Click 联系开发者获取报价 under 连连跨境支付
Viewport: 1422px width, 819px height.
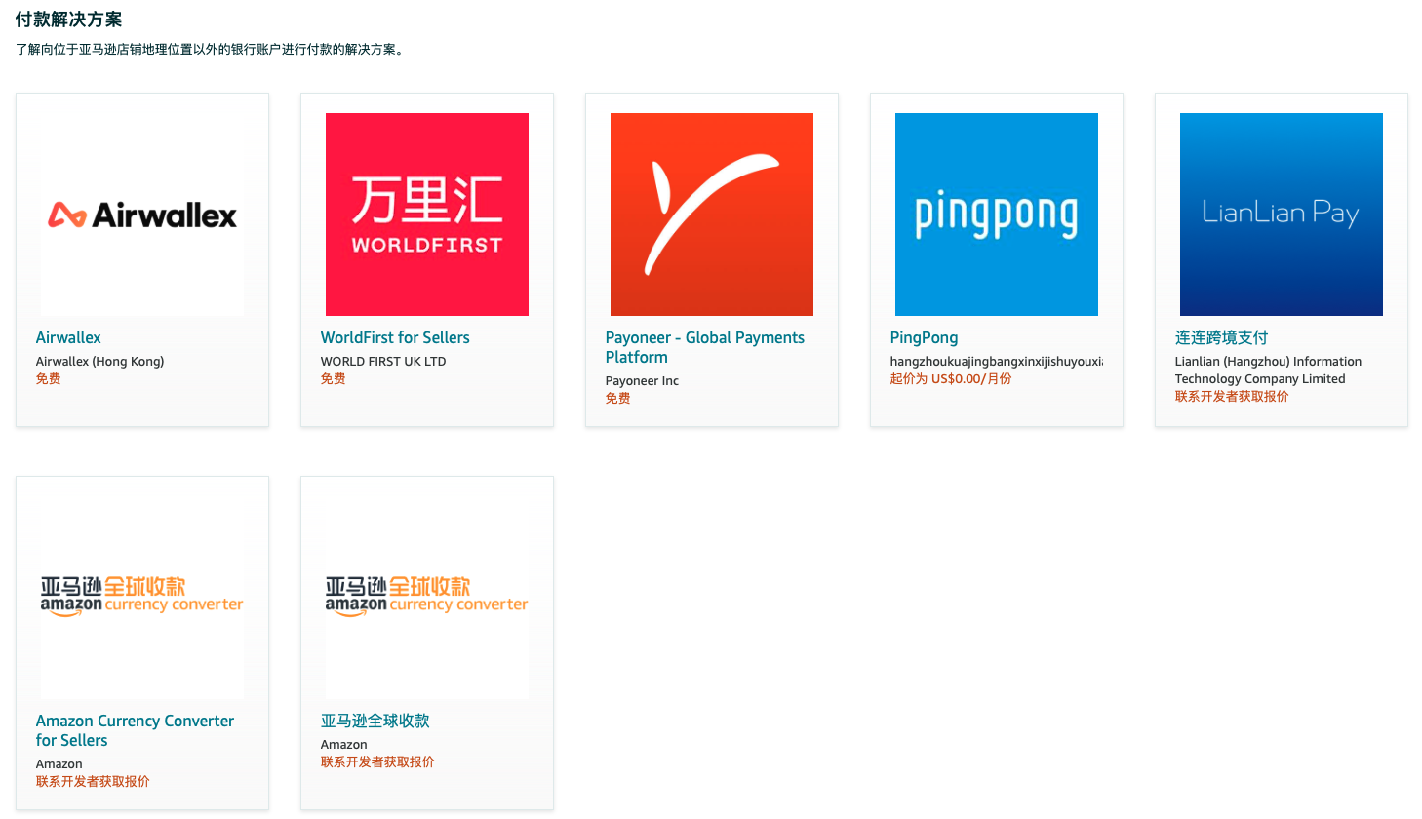pos(1230,396)
